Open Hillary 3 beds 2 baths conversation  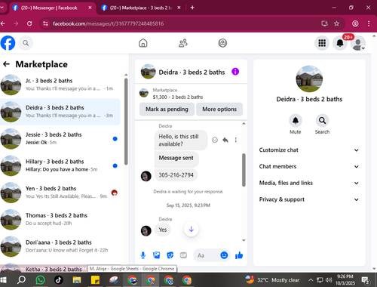click(x=60, y=165)
